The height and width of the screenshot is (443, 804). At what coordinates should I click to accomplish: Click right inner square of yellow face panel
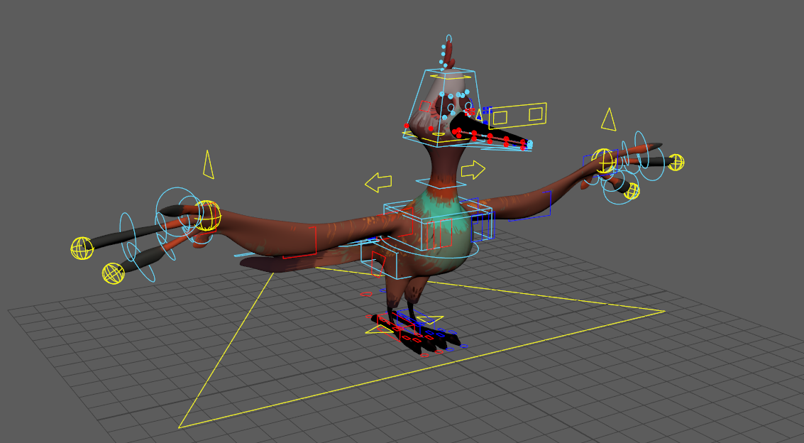click(536, 114)
